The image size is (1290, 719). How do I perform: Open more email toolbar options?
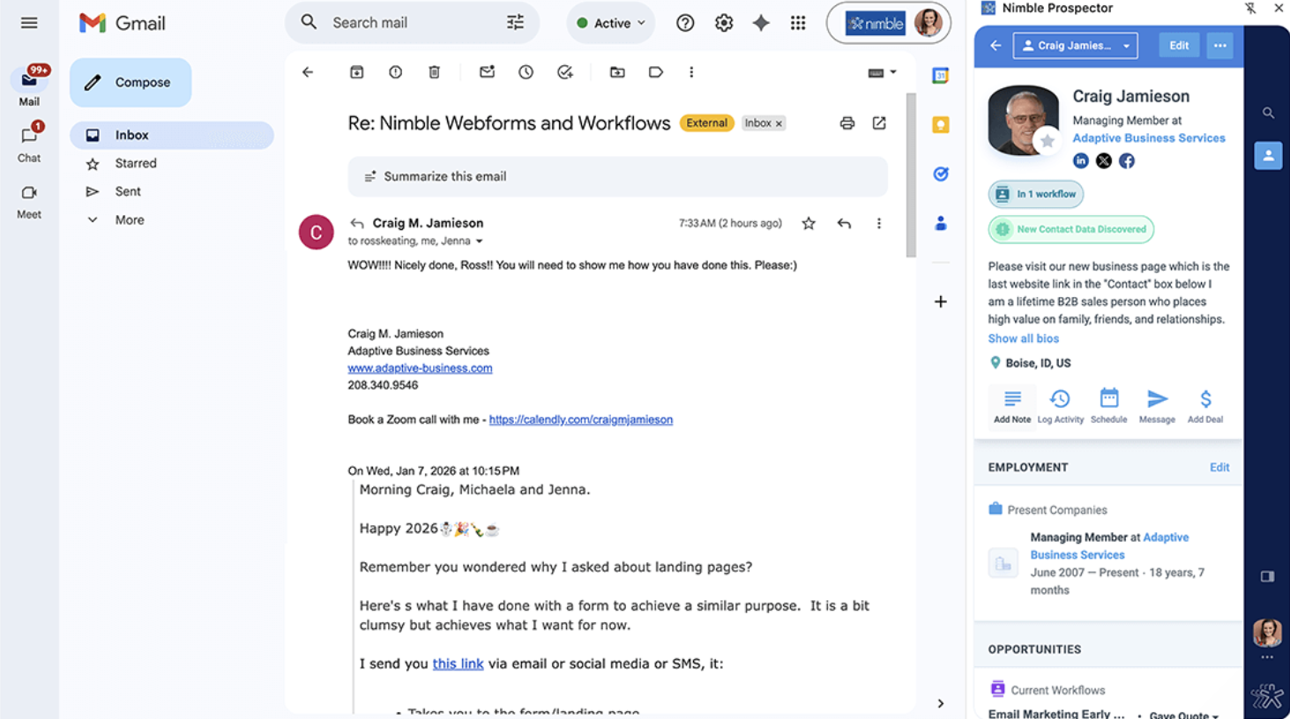[691, 72]
